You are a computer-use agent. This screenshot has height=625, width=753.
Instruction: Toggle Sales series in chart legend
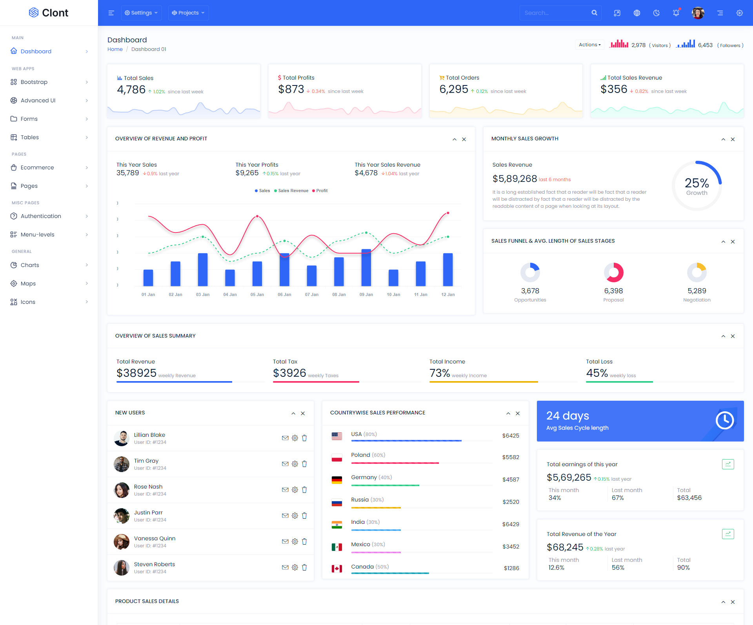[x=262, y=191]
